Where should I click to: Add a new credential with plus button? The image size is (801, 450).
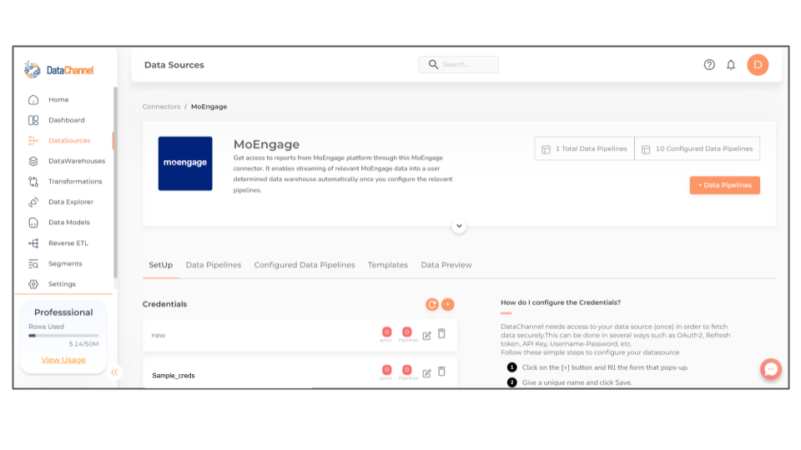point(448,304)
